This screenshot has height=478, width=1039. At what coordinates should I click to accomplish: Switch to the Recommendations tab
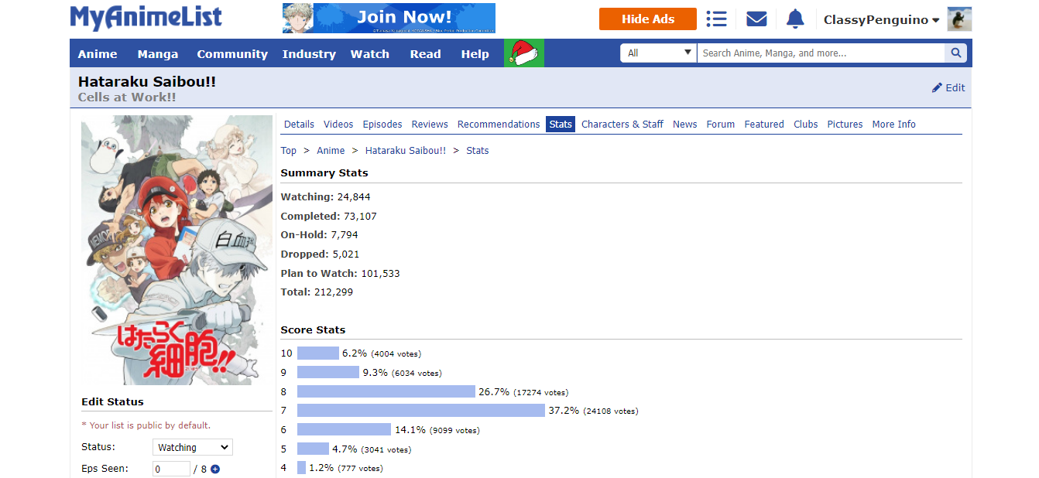coord(499,124)
